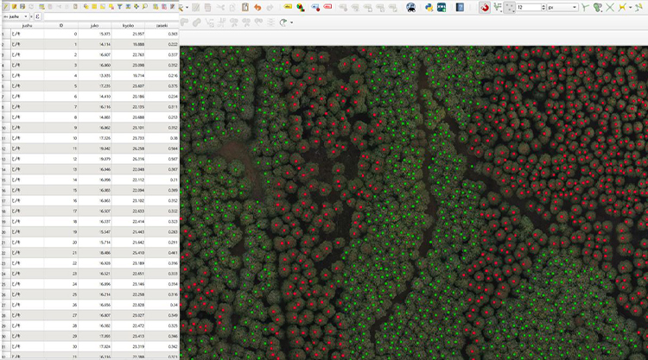The width and height of the screenshot is (648, 360).
Task: Click snapping tolerance value field 12
Action: coord(529,8)
